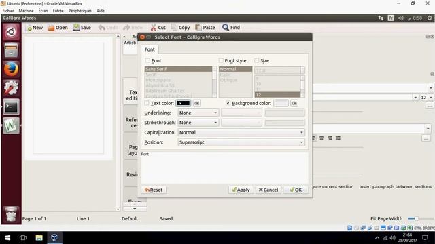Open the session gear menu in top panel
The height and width of the screenshot is (244, 435).
[430, 18]
